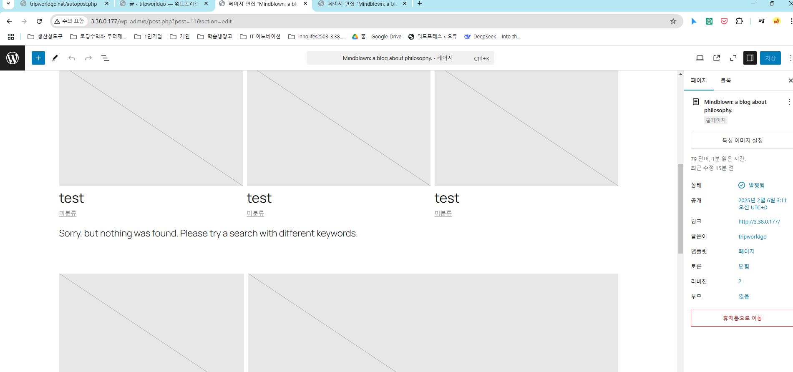Viewport: 793px width, 372px height.
Task: Toggle fullscreen zoom-out mode icon
Action: [x=733, y=58]
